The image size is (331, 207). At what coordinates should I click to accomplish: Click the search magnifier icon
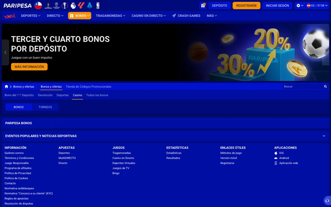(x=325, y=87)
